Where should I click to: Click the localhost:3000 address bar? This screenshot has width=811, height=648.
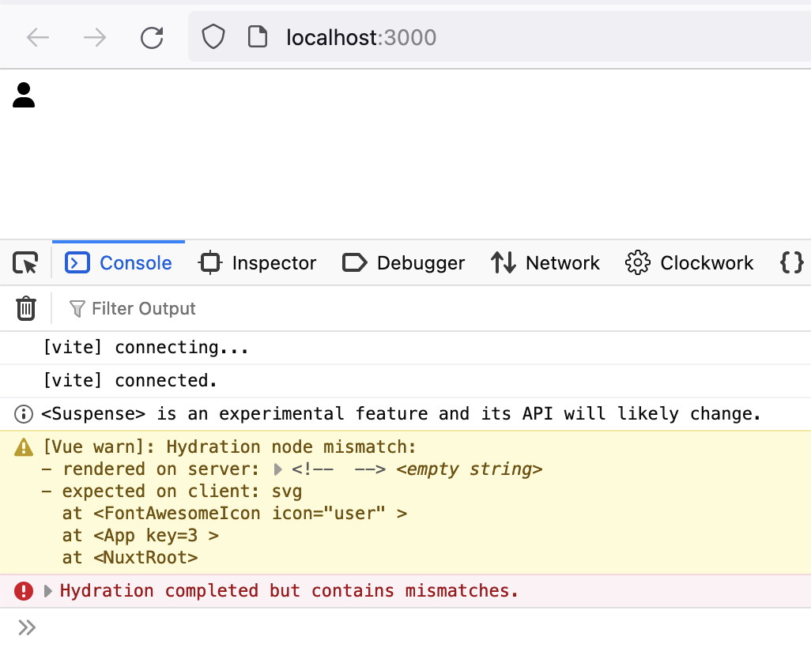[474, 37]
